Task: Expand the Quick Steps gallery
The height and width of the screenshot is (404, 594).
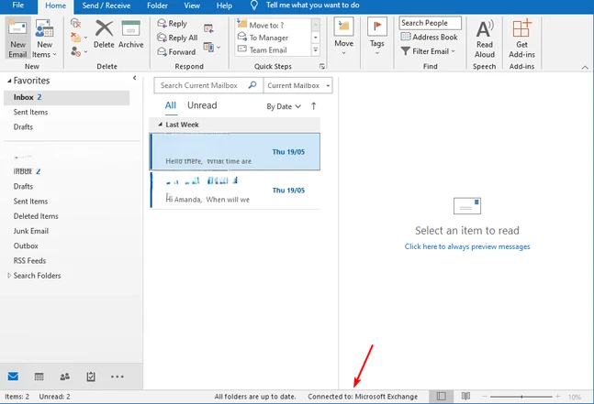Action: 316,49
